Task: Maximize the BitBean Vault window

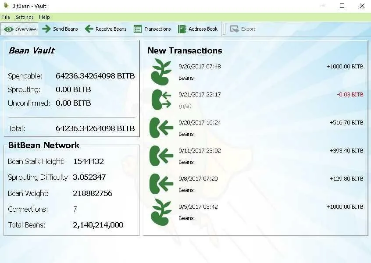Action: (342, 6)
